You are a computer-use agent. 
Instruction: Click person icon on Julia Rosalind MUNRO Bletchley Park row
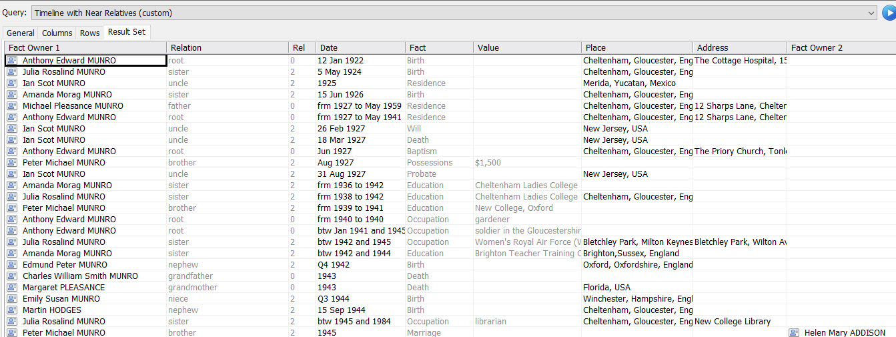point(12,242)
